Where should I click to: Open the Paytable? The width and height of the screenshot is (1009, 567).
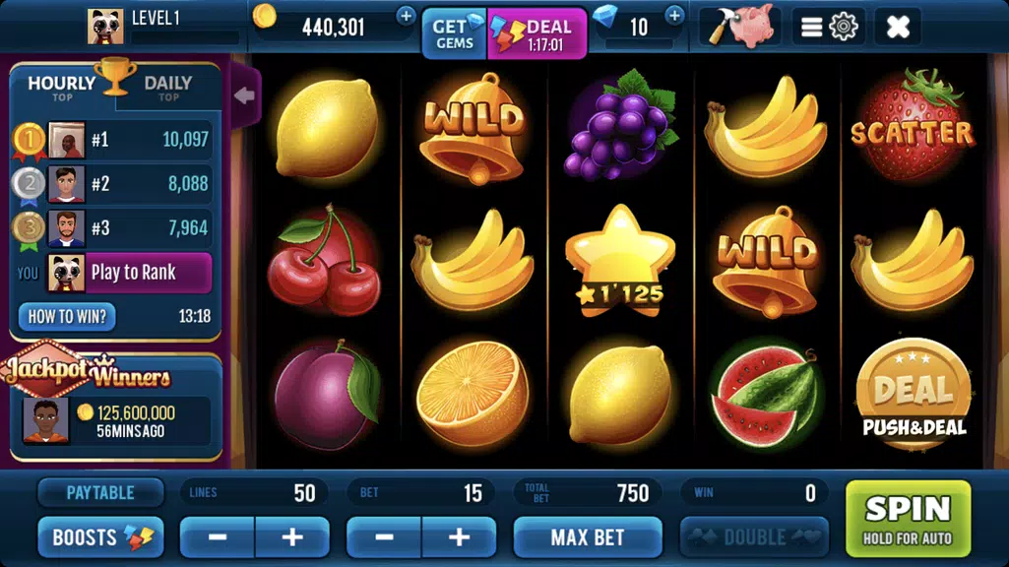pyautogui.click(x=100, y=493)
